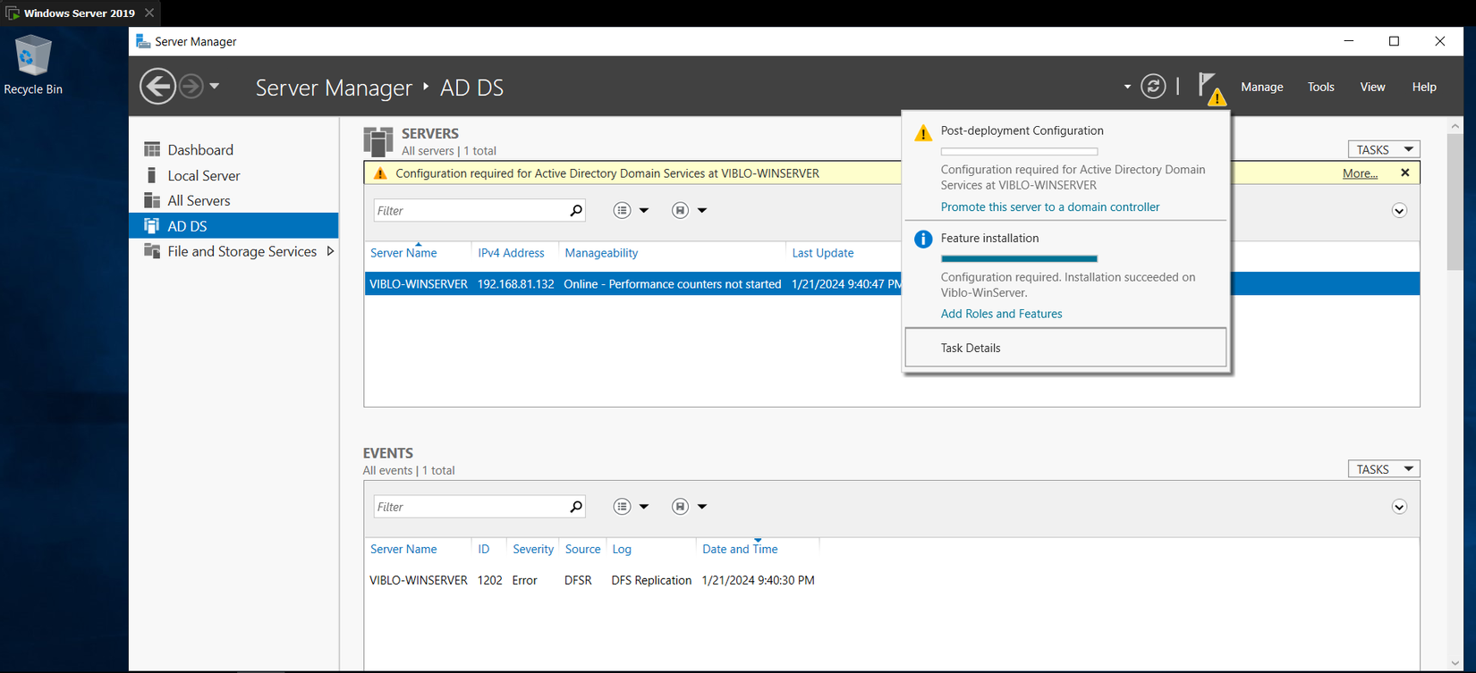This screenshot has height=673, width=1476.
Task: Click the magnifier icon in the Events filter
Action: (x=576, y=507)
